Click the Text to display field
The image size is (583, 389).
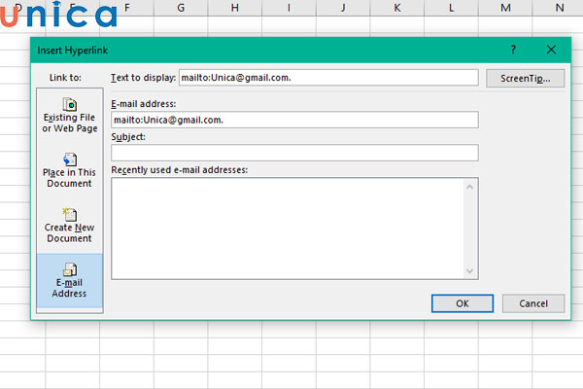[x=328, y=78]
